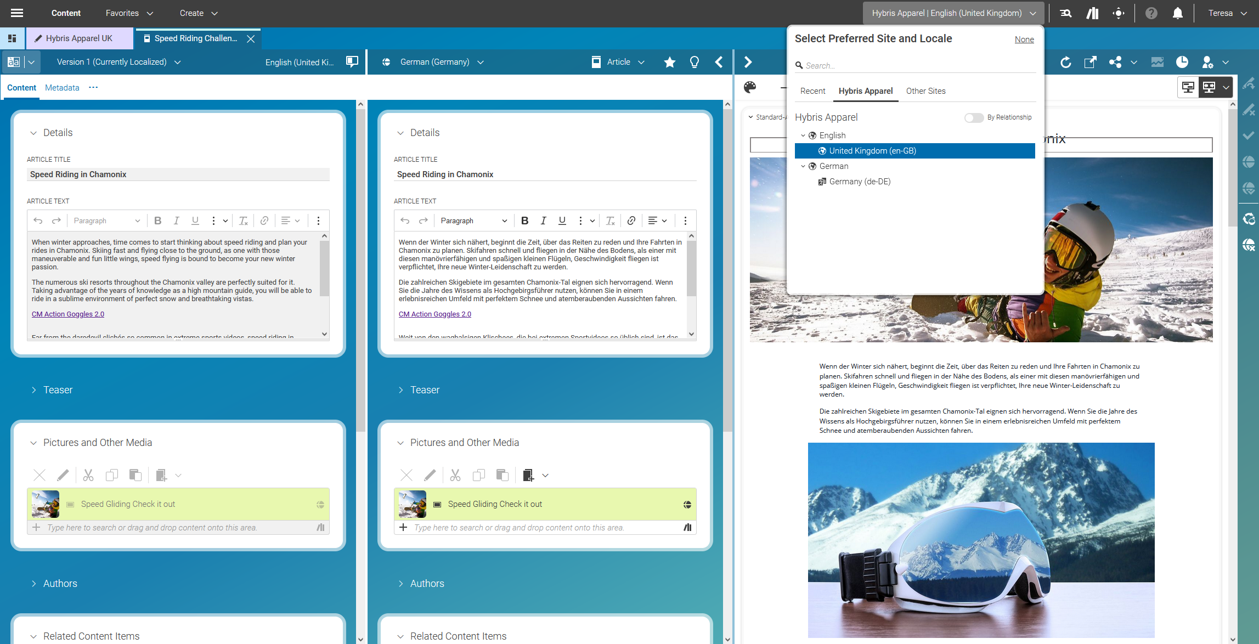Toggle the By Relationship switch
This screenshot has width=1259, height=644.
[x=974, y=117]
